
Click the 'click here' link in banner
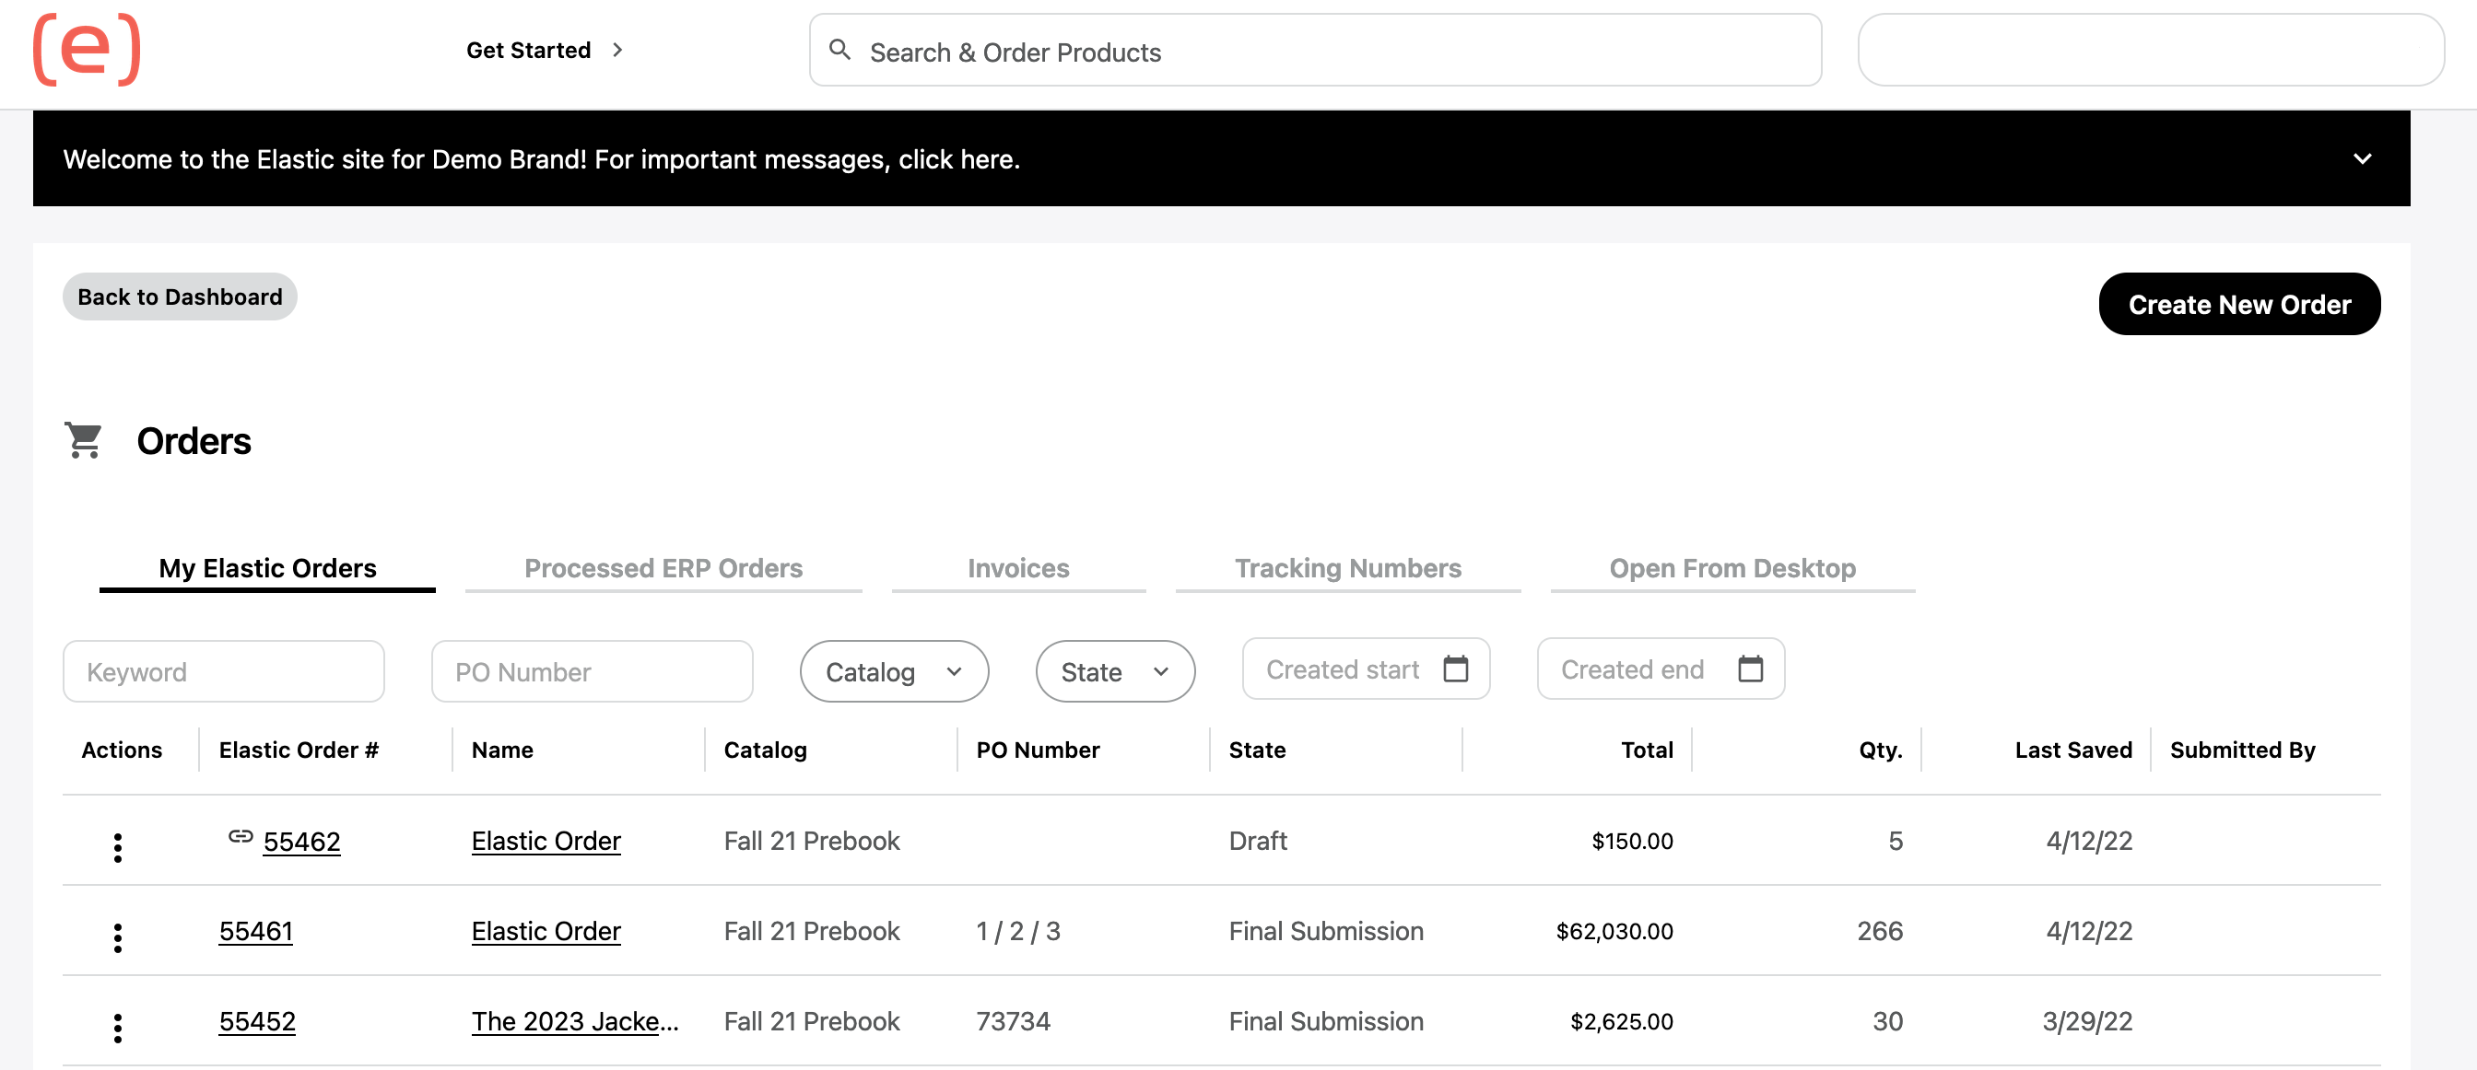point(957,159)
